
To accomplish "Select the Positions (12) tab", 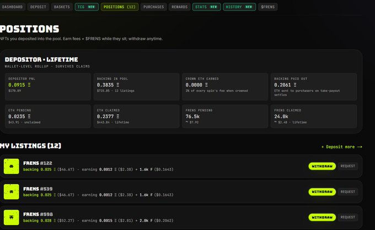I will 120,7.
